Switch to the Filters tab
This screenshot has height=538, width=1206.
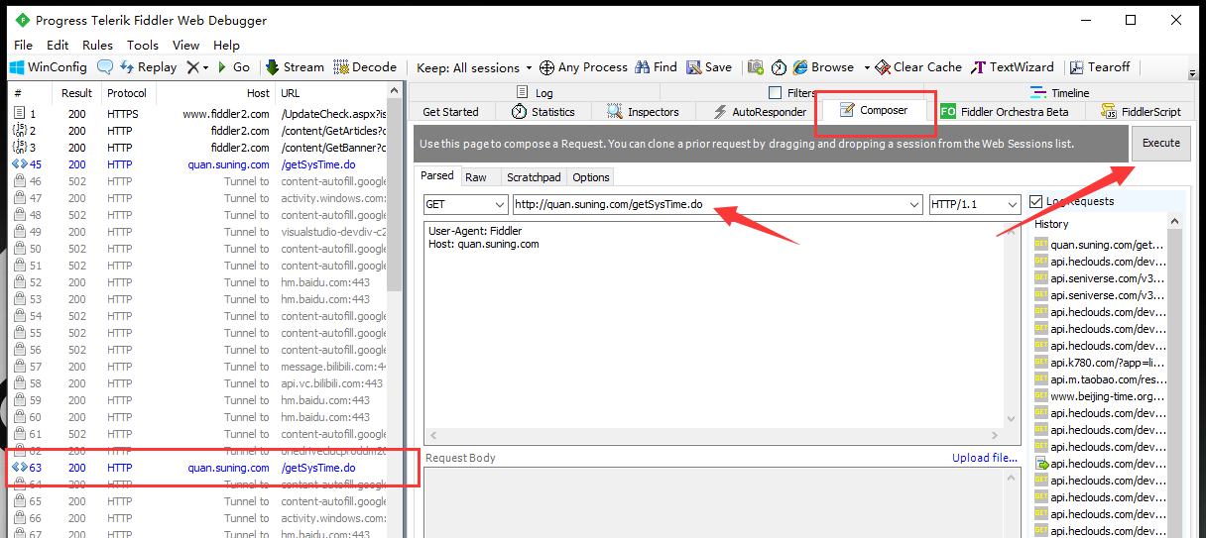[791, 93]
